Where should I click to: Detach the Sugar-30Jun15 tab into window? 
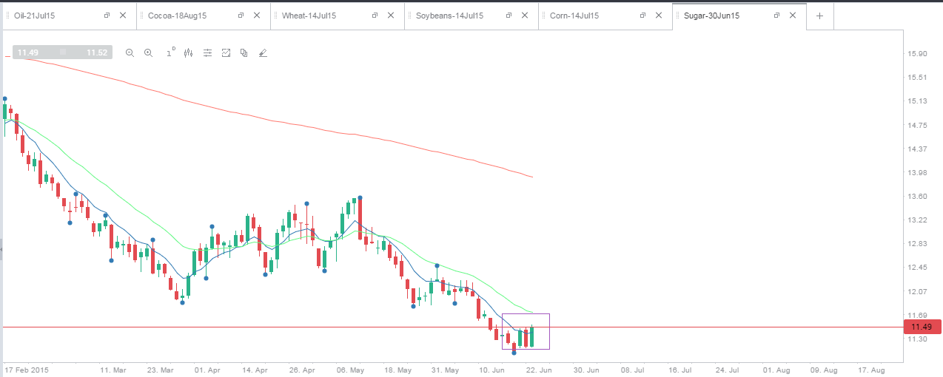click(776, 16)
